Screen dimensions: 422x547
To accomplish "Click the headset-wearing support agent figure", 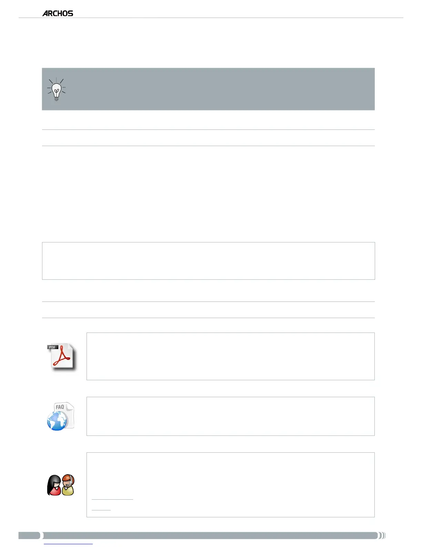I will tap(68, 485).
